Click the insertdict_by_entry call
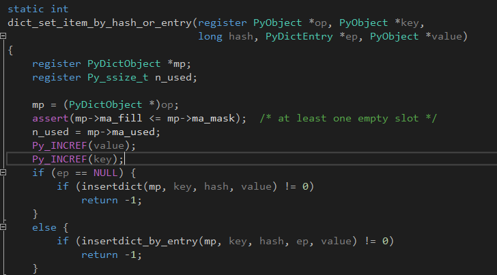 coord(219,241)
